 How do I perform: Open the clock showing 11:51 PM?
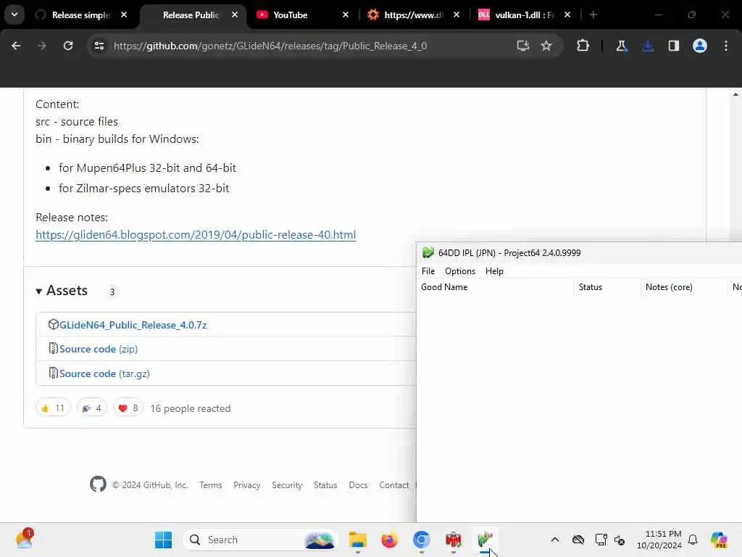click(x=659, y=540)
